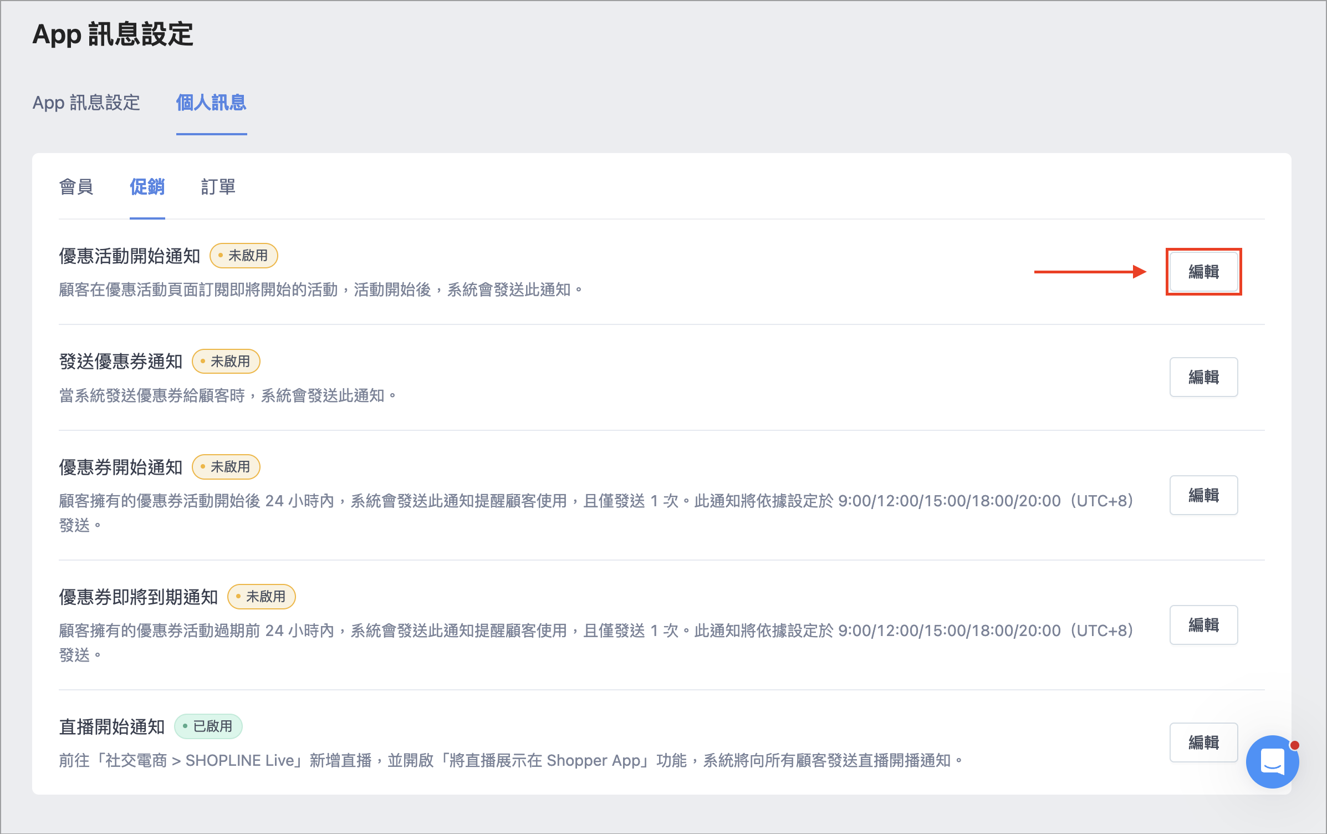Click 未啟用 badge beside 優惠券即將到期通知
Viewport: 1327px width, 834px height.
pyautogui.click(x=261, y=597)
